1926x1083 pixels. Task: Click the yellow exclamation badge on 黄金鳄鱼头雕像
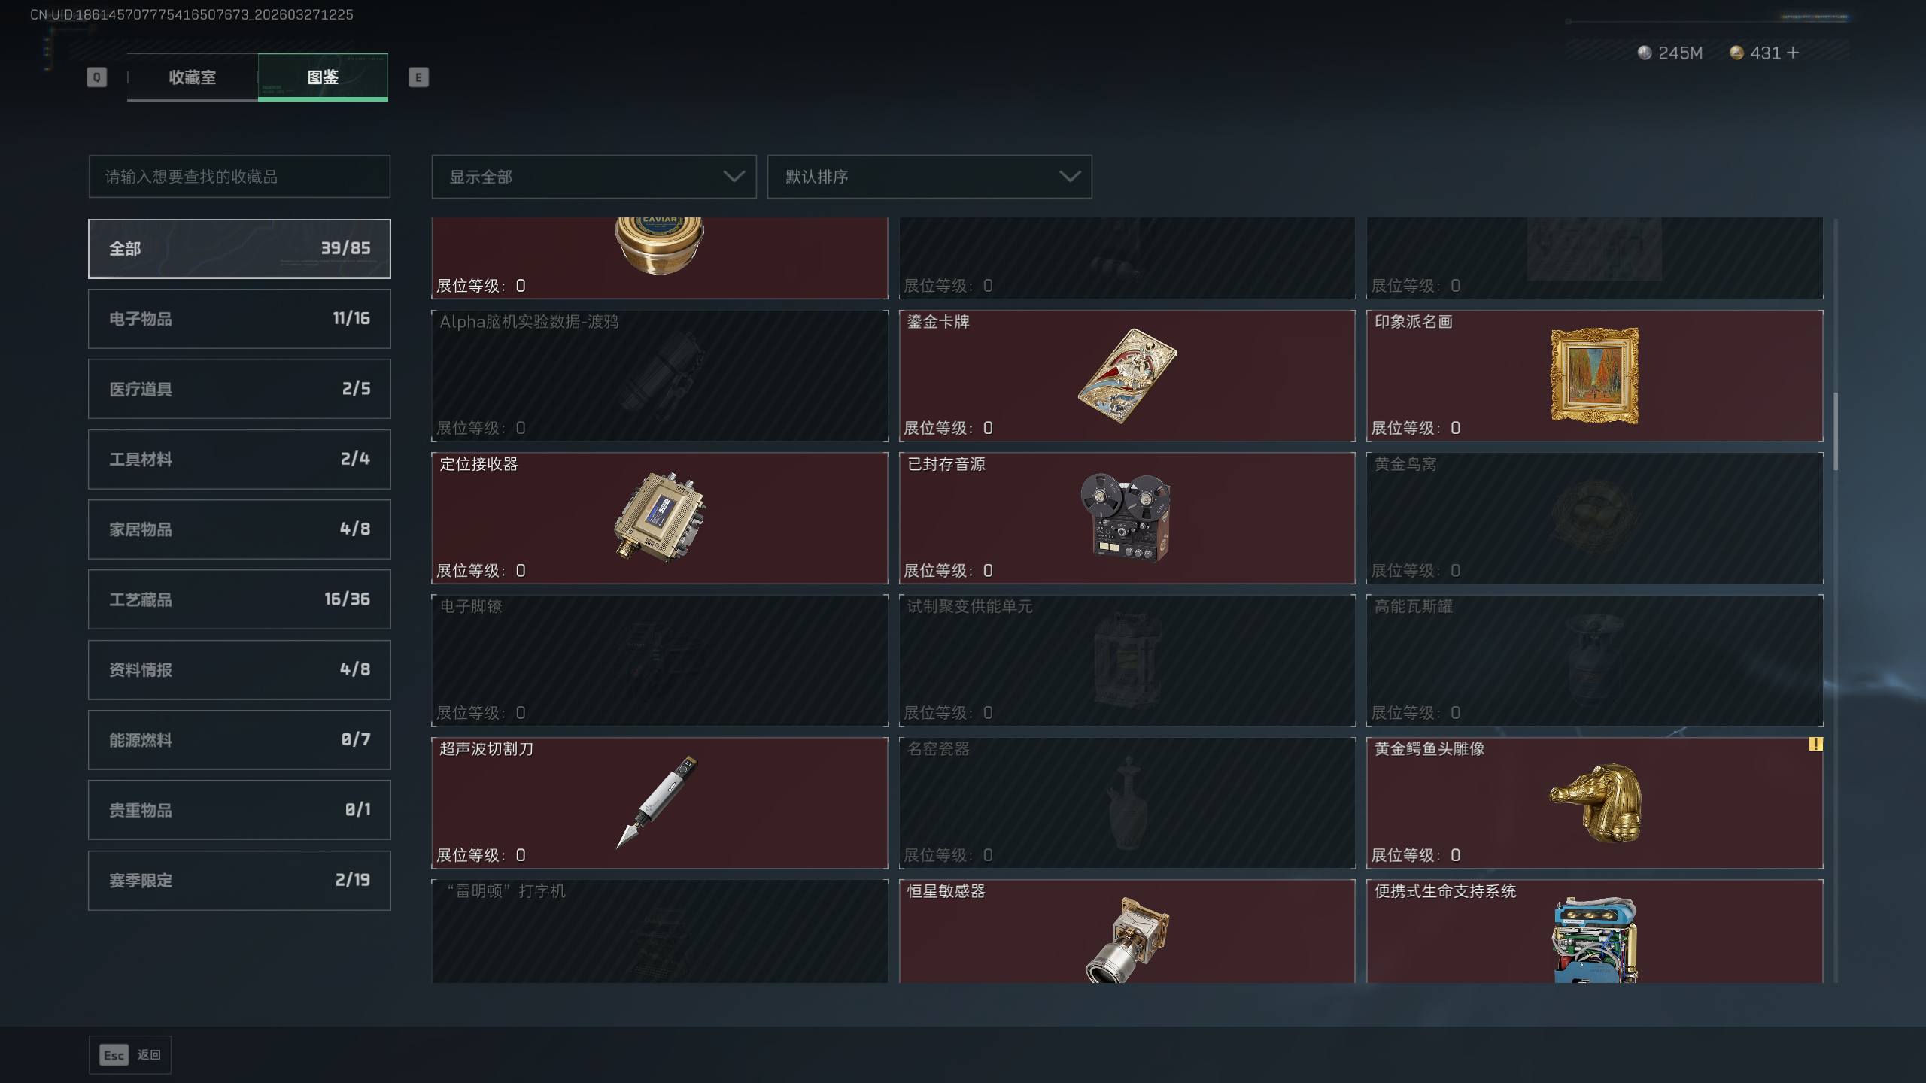coord(1815,745)
